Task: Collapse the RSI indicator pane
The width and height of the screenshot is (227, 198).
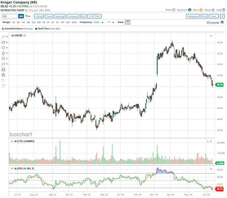Action: pyautogui.click(x=211, y=168)
